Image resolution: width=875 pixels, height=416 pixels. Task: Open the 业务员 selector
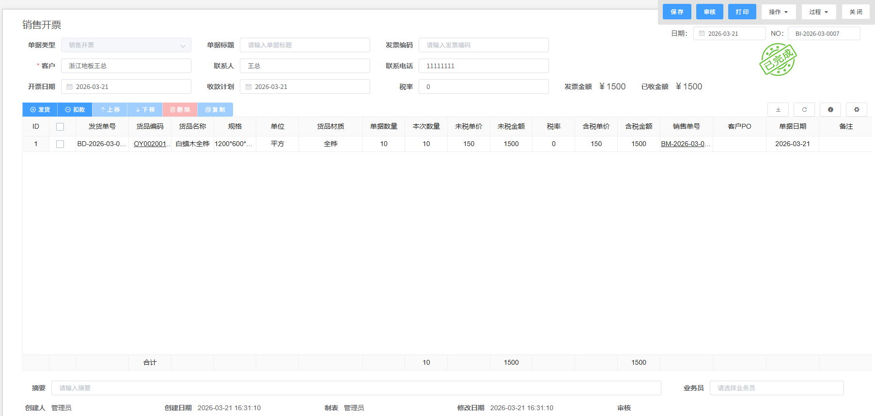pyautogui.click(x=776, y=388)
